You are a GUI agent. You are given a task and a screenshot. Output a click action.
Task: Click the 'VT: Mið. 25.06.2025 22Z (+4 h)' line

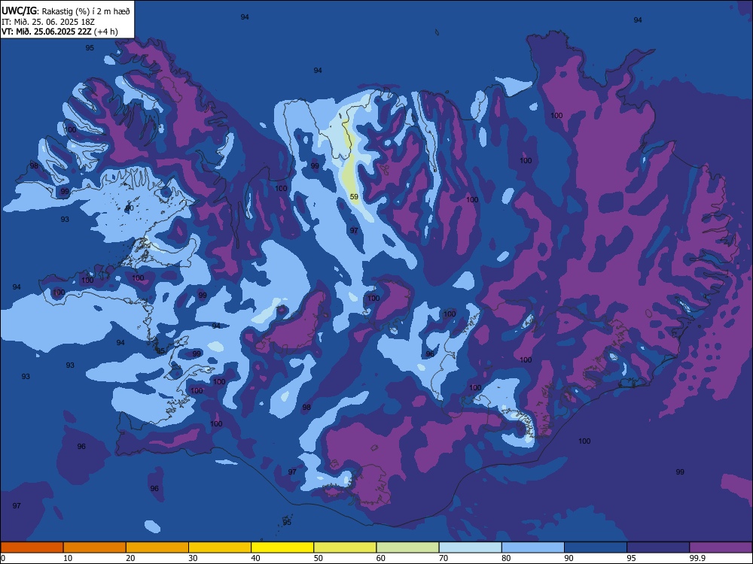[59, 32]
